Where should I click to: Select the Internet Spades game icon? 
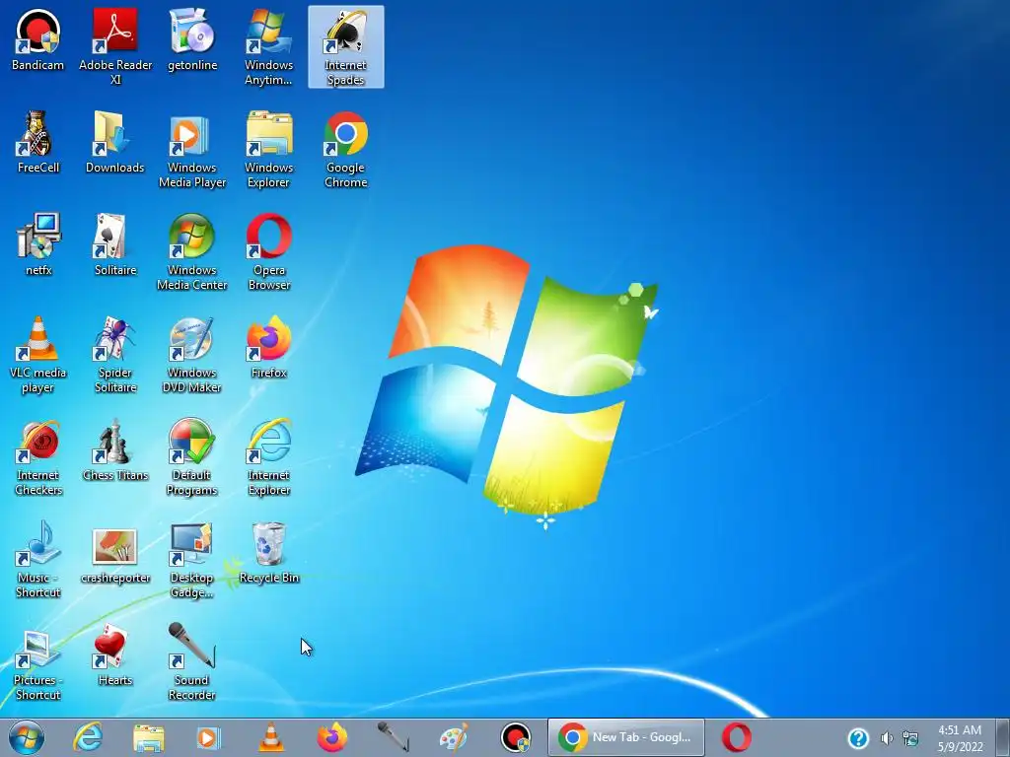(346, 47)
